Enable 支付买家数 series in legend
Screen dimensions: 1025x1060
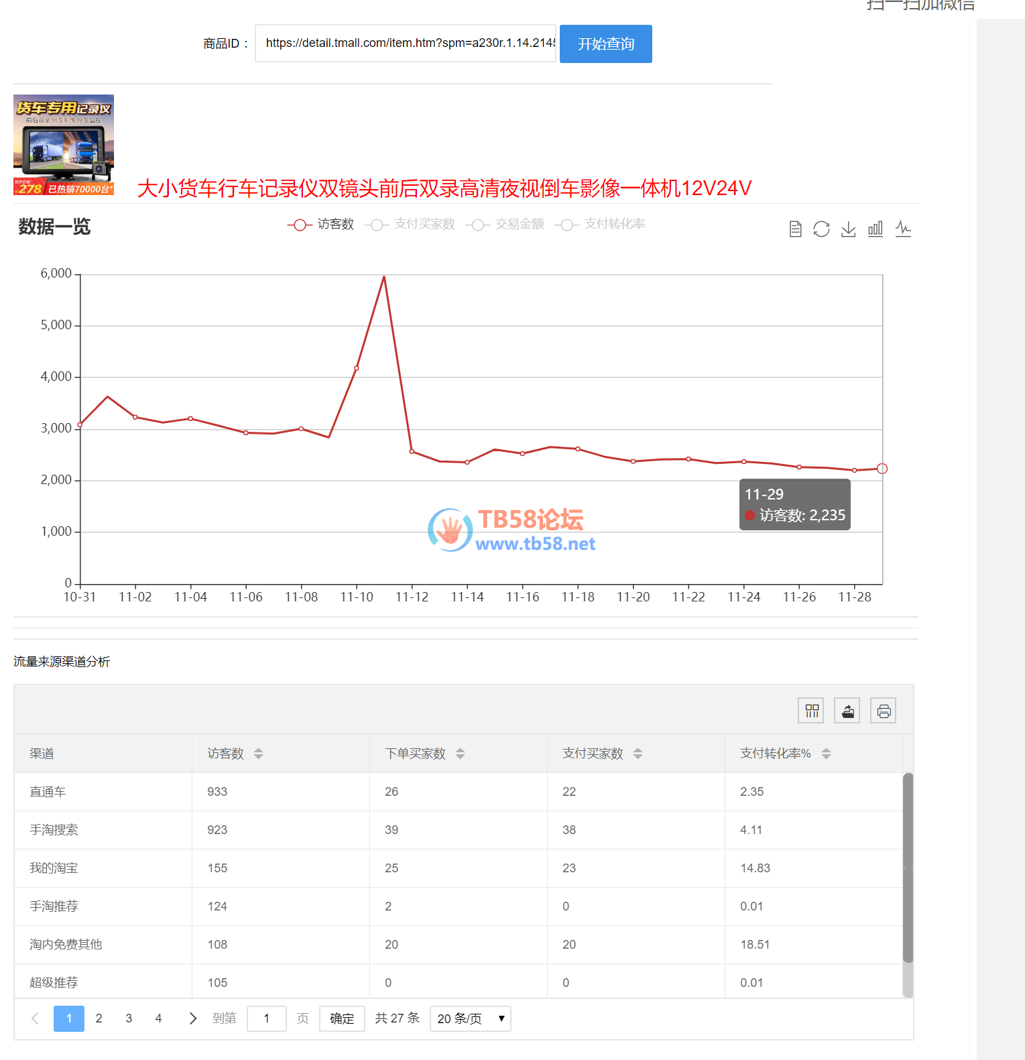pos(410,225)
